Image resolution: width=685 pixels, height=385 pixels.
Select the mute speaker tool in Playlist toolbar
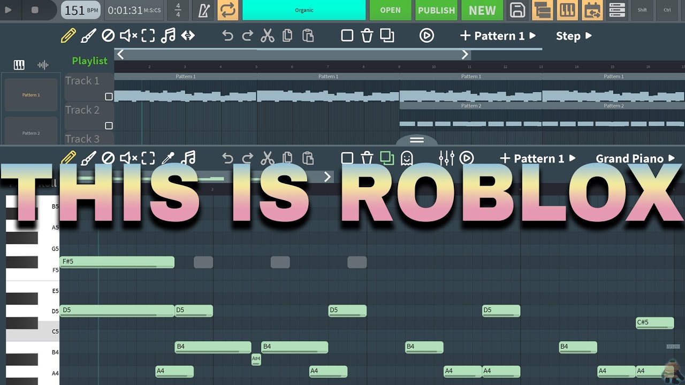[x=128, y=36]
